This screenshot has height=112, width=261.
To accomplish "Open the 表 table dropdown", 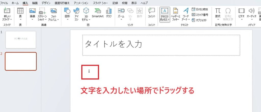I will (20, 14).
